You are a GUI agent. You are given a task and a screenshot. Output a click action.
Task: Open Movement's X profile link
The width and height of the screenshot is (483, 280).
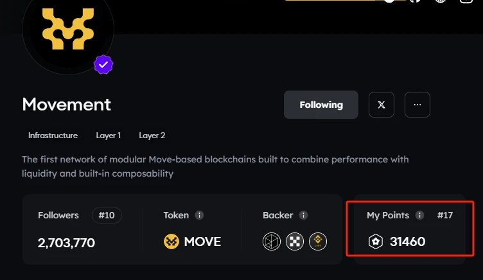point(382,105)
